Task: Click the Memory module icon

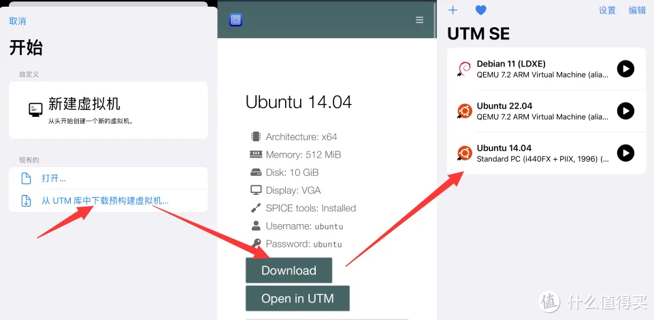Action: click(256, 155)
